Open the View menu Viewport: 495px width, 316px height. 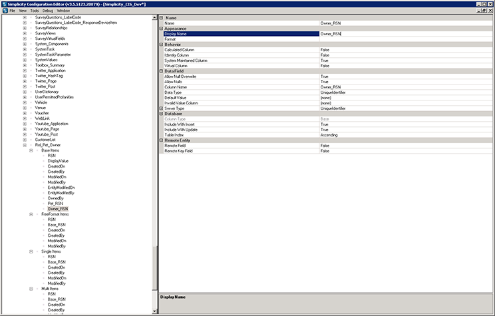[x=23, y=11]
